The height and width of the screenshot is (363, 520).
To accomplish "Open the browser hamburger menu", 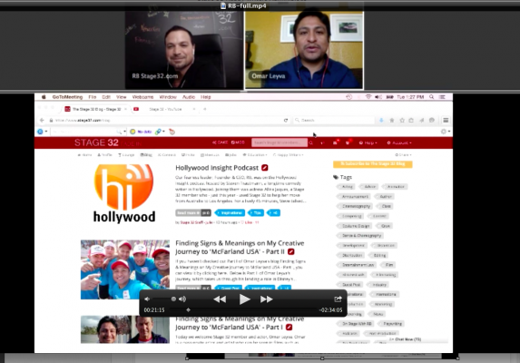I will [446, 120].
